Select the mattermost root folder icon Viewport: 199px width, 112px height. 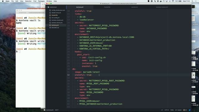point(49,7)
